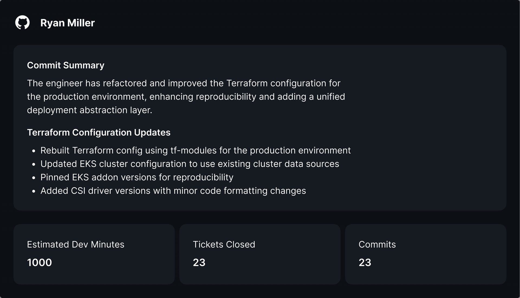Click the Estimated Dev Minutes label
This screenshot has width=520, height=298.
76,244
